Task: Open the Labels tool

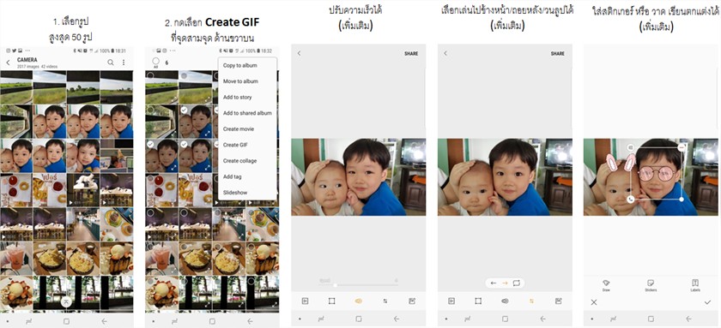Action: click(x=695, y=285)
